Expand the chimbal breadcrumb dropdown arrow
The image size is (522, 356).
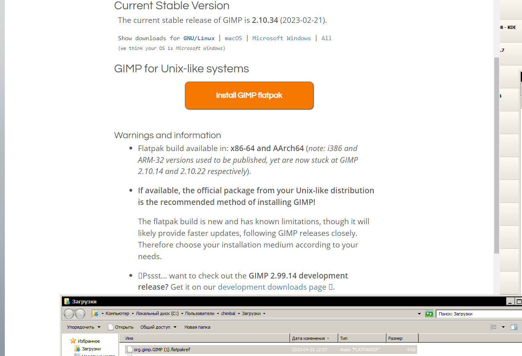pos(239,313)
